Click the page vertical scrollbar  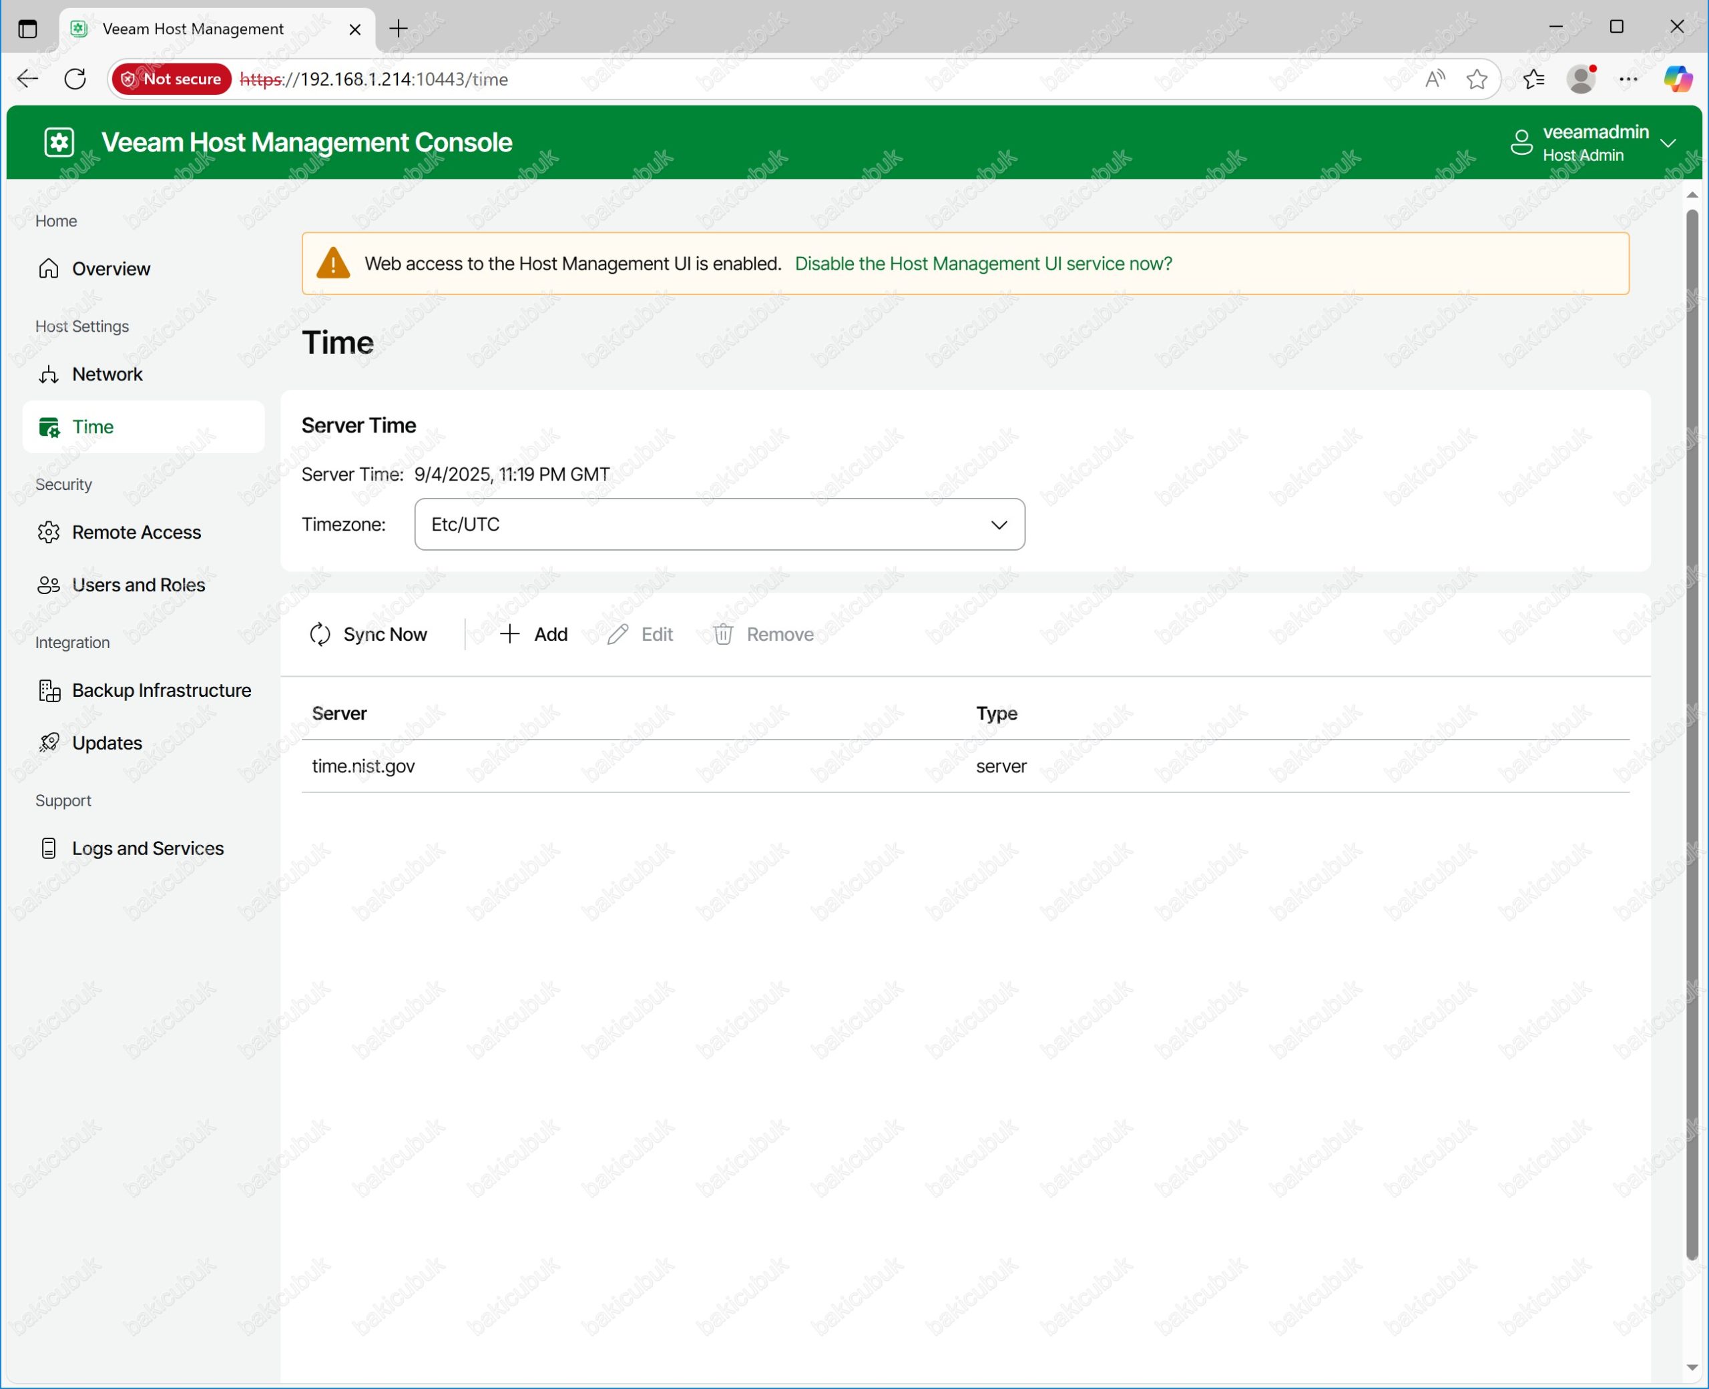point(1692,734)
